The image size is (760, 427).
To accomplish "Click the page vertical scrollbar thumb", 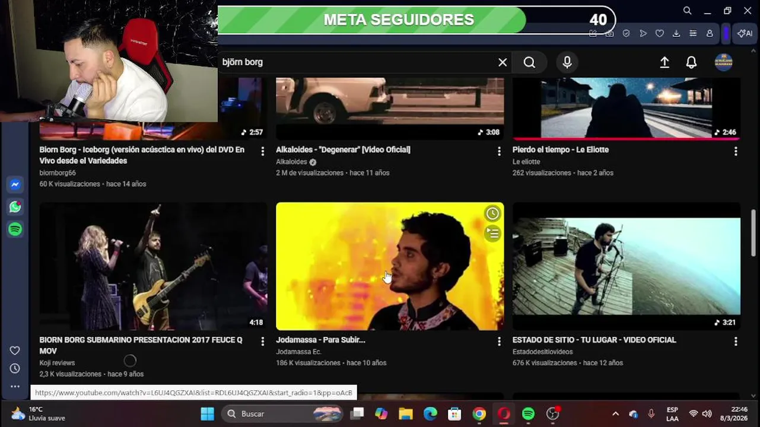I will (753, 232).
